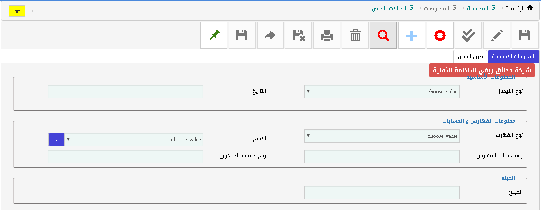This screenshot has width=541, height=210.
Task: Expand the نوع الفهرس dropdown
Action: (x=382, y=136)
